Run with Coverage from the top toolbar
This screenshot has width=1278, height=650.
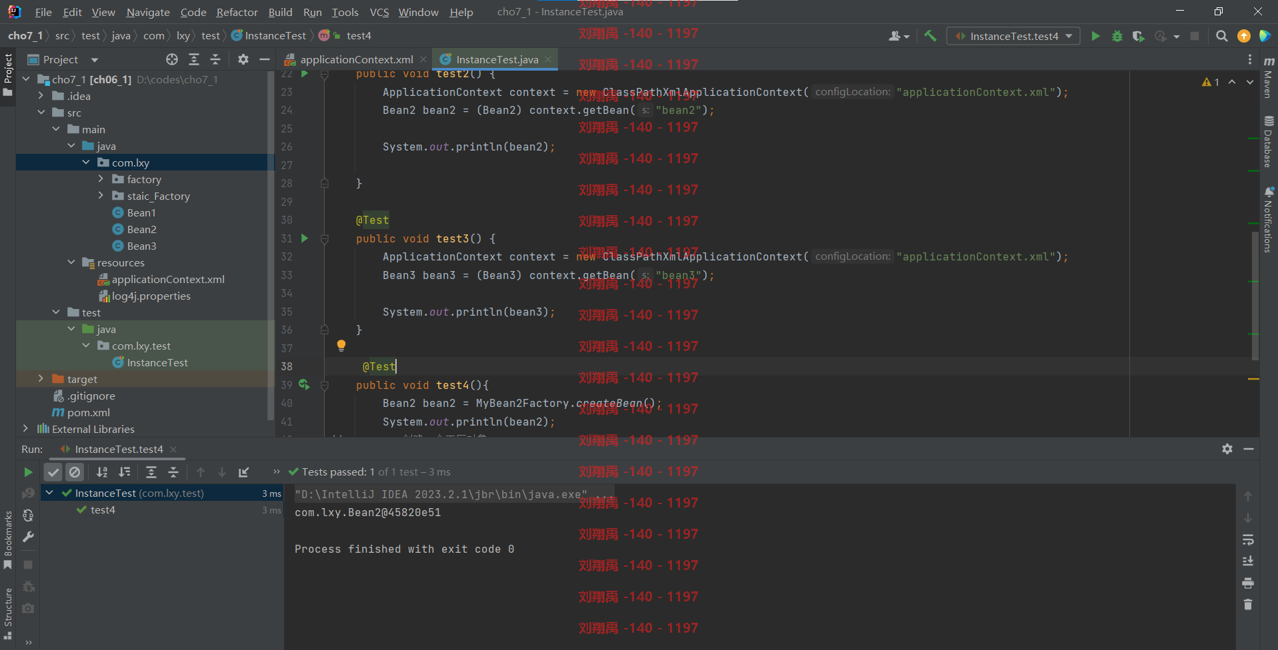1138,36
